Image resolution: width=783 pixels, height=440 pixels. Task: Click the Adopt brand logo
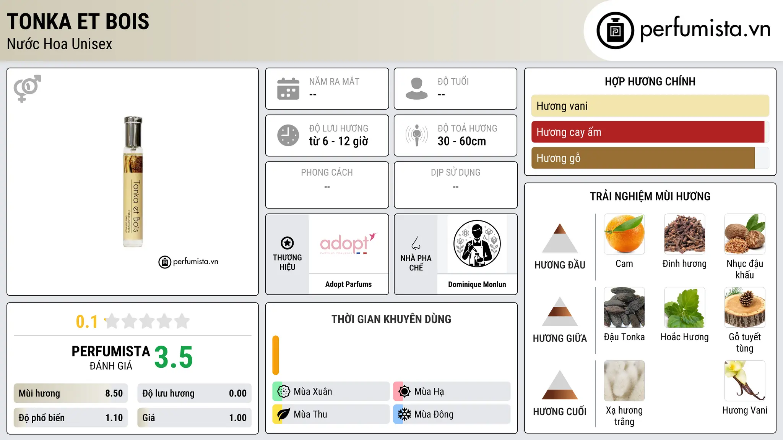point(348,244)
